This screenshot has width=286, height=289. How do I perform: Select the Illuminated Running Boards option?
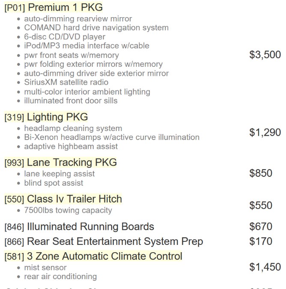(90, 226)
